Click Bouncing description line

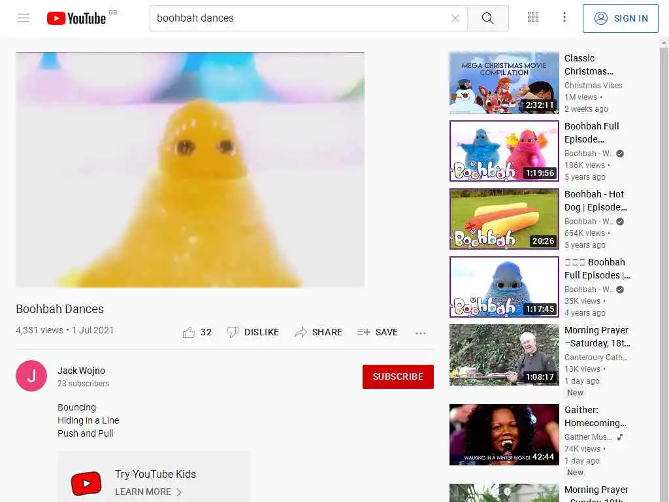(77, 407)
